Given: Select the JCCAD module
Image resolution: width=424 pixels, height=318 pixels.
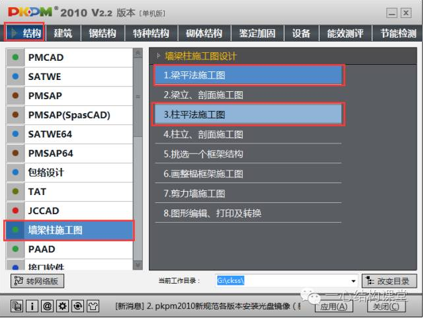Looking at the screenshot, I should [x=69, y=211].
